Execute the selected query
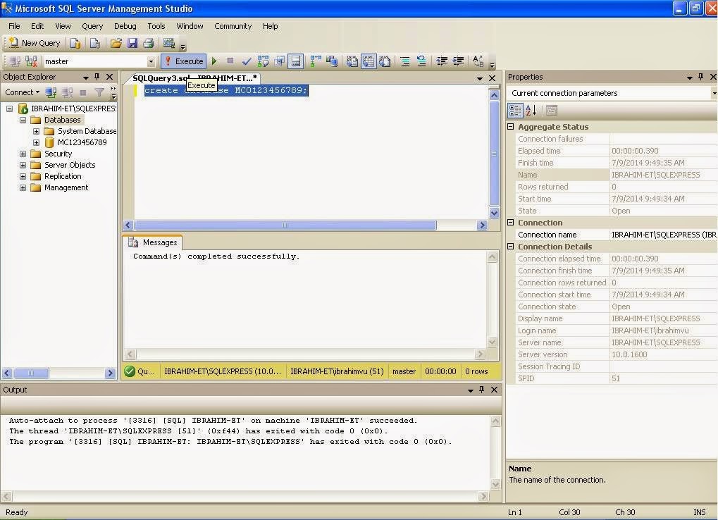718x520 pixels. 184,61
